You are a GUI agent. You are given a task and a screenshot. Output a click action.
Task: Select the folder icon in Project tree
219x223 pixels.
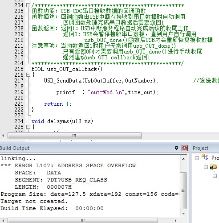214,166
